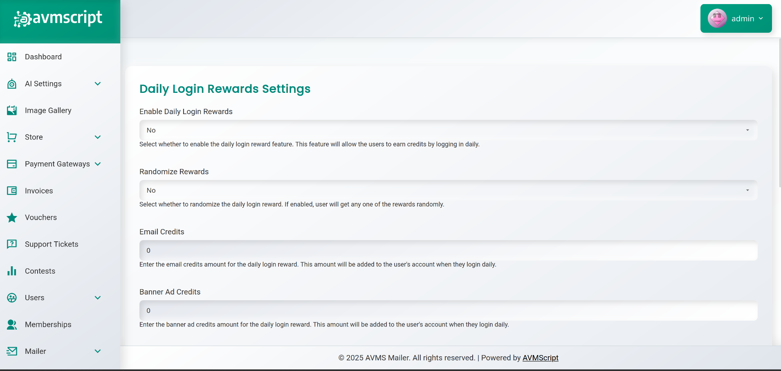Expand the Users submenu chevron

point(98,298)
